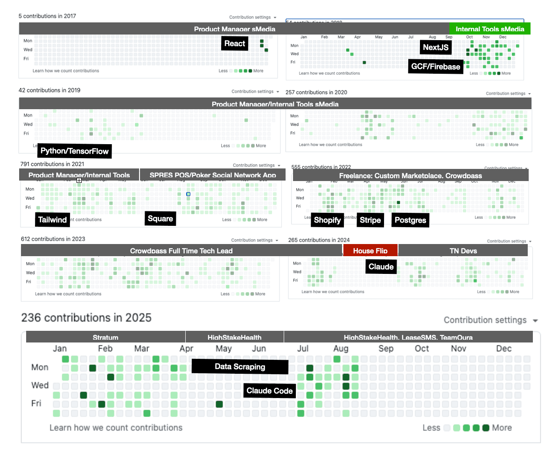Select the Square badge in the 2021 graph
Screen dimensions: 559x461
point(160,218)
